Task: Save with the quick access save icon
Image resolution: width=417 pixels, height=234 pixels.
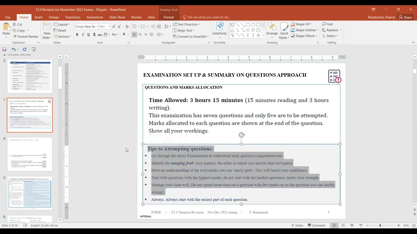Action: point(4,49)
